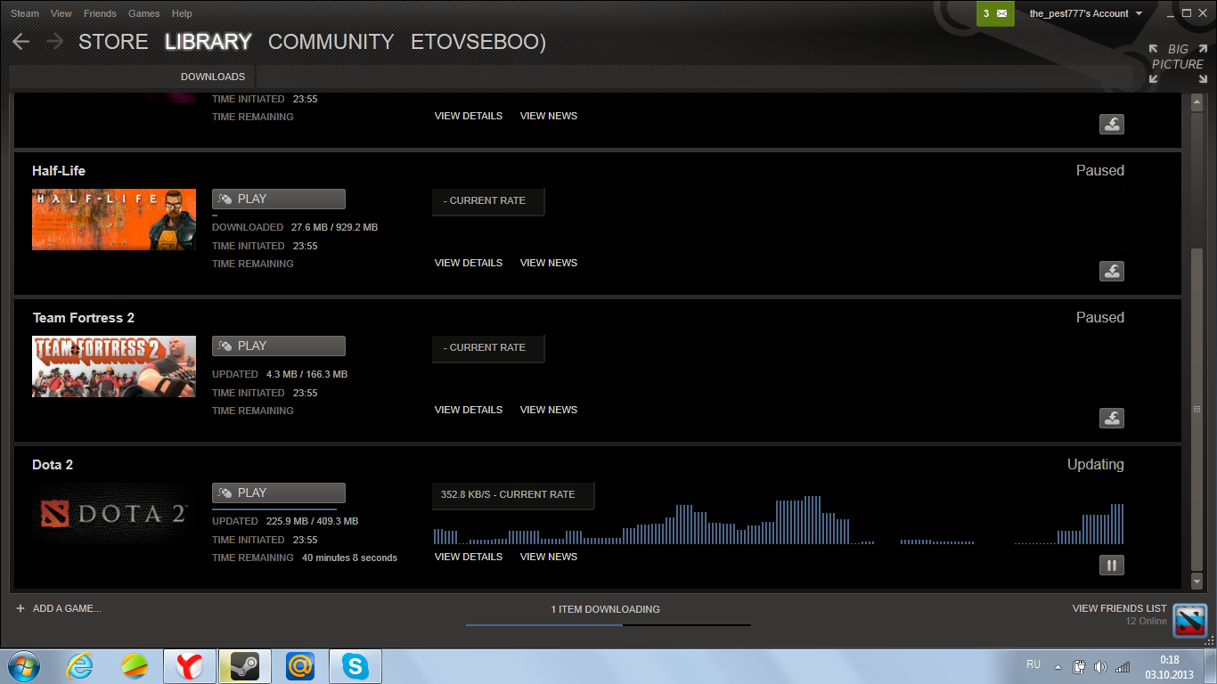The image size is (1217, 684).
Task: Click the RU language indicator
Action: point(1033,664)
